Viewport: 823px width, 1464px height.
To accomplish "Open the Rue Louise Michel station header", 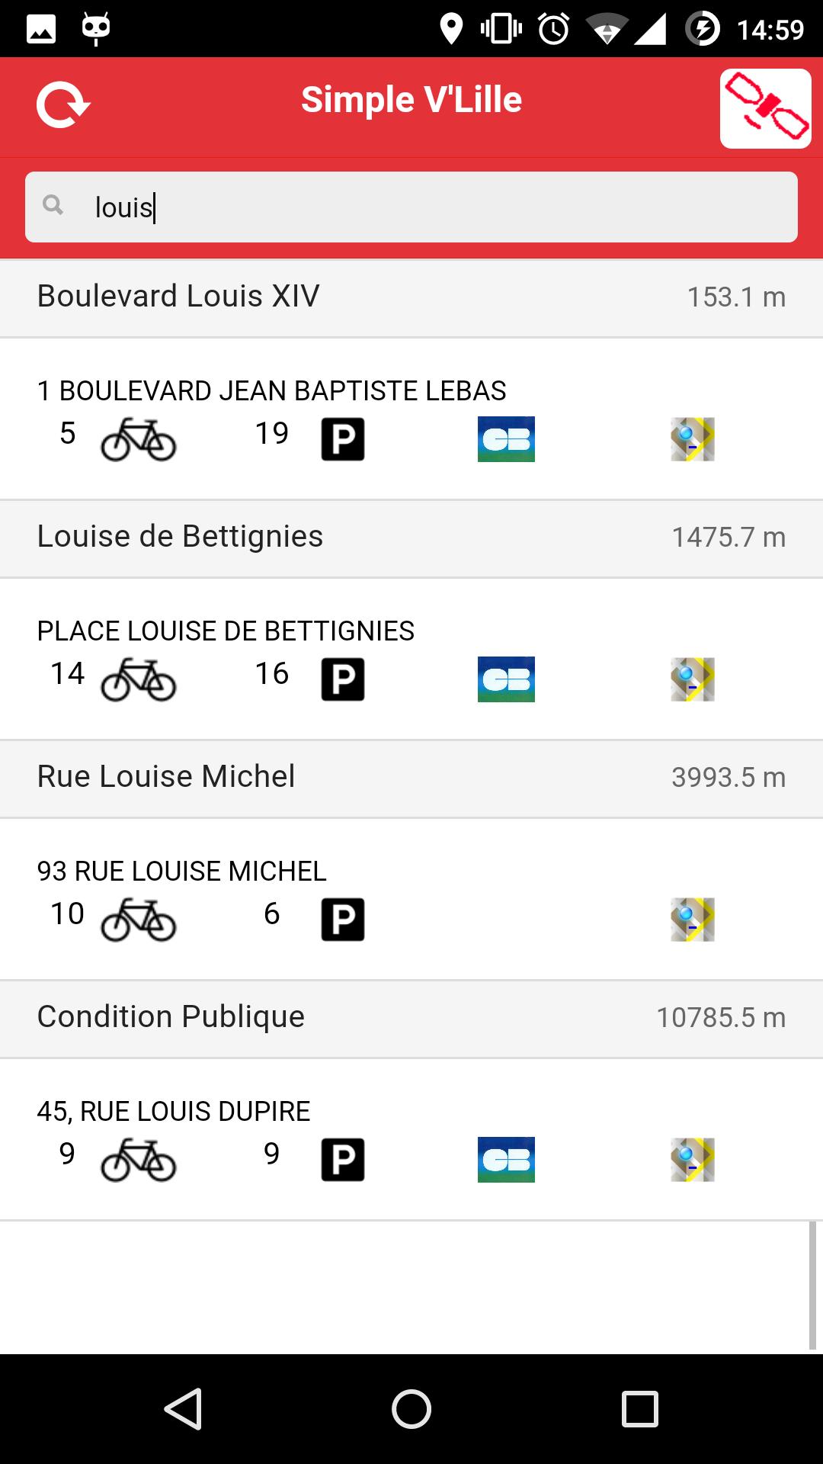I will click(411, 778).
